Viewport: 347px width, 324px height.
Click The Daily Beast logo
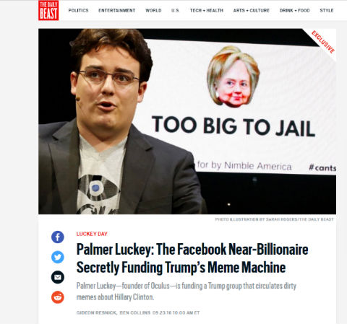pos(48,10)
